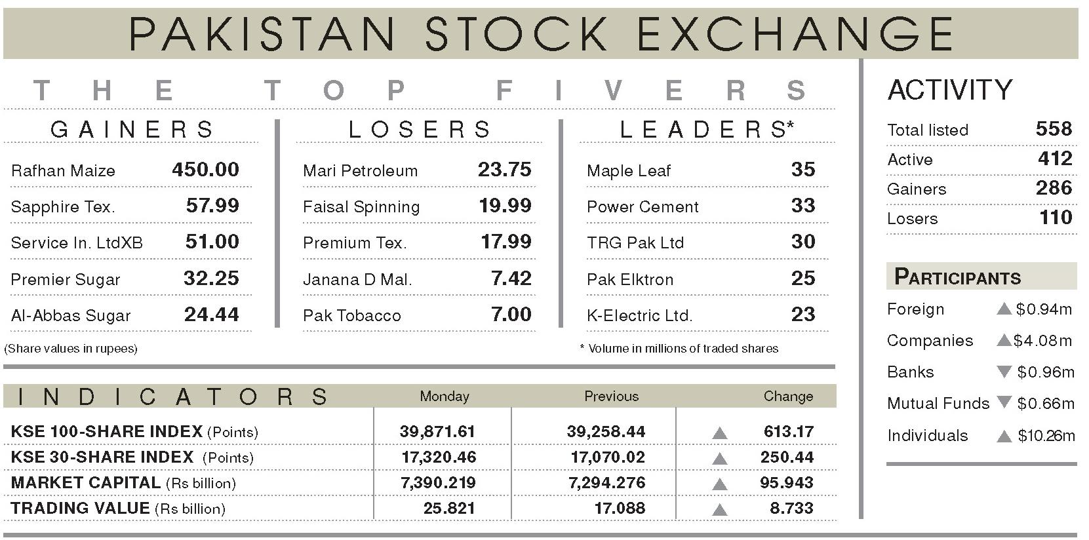Click the down triangle beside Banks $0.96m
The width and height of the screenshot is (1089, 540).
coord(1004,372)
